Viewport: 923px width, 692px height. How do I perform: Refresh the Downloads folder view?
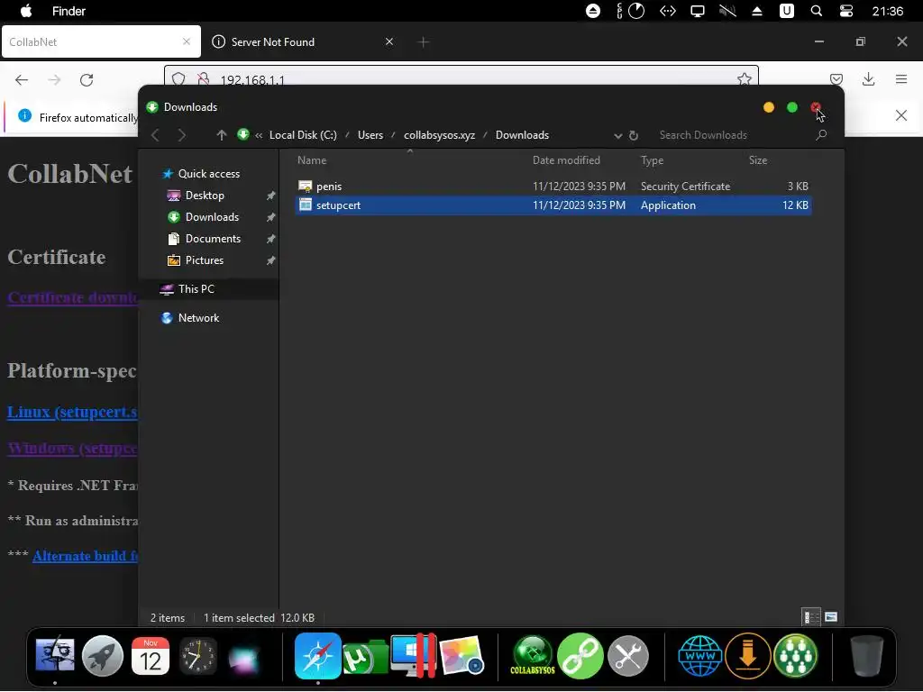(634, 135)
